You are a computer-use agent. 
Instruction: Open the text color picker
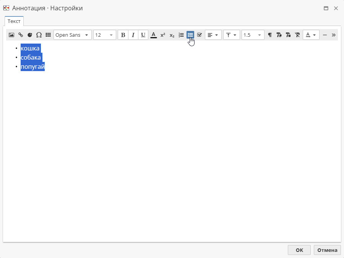(311, 35)
